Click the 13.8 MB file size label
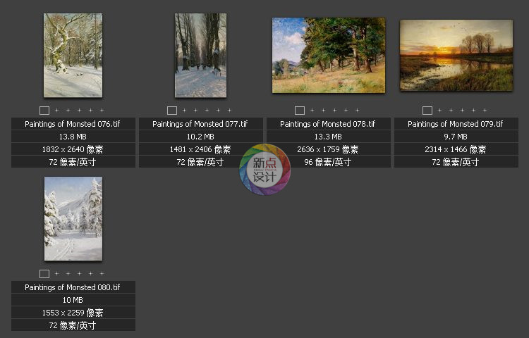529x338 pixels. pyautogui.click(x=73, y=137)
